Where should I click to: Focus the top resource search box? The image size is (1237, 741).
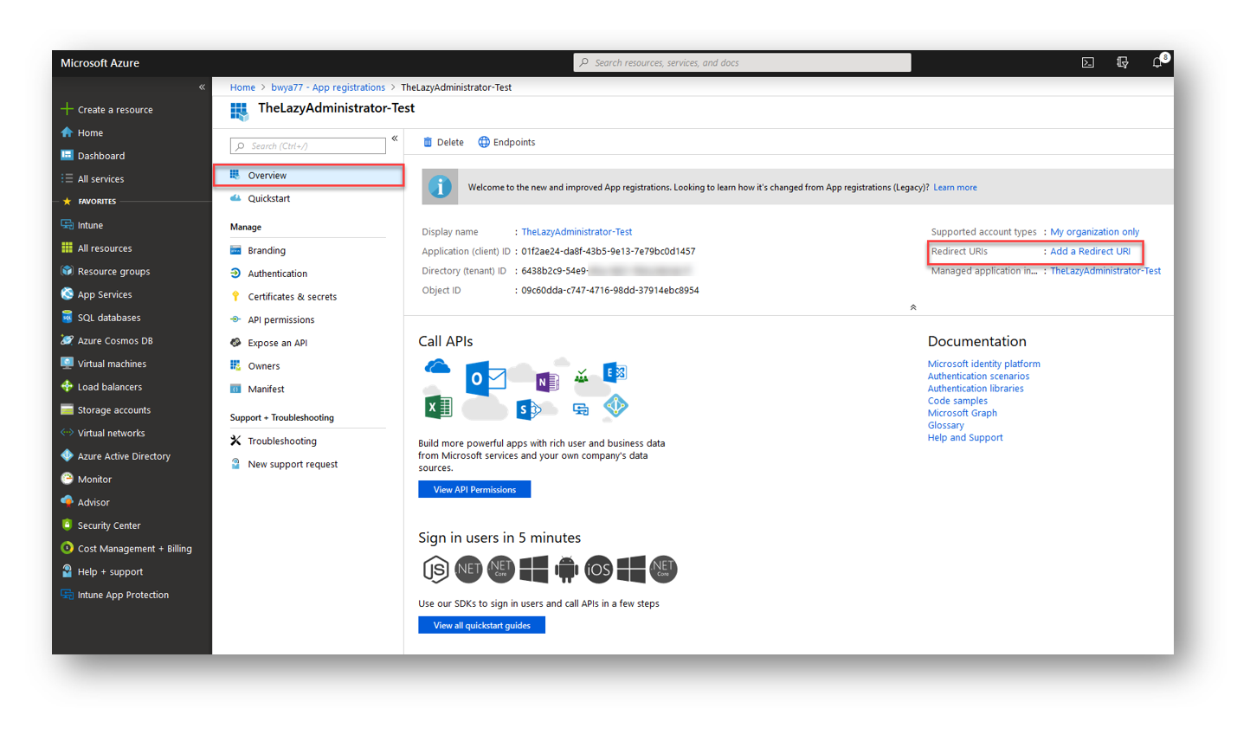tap(742, 62)
